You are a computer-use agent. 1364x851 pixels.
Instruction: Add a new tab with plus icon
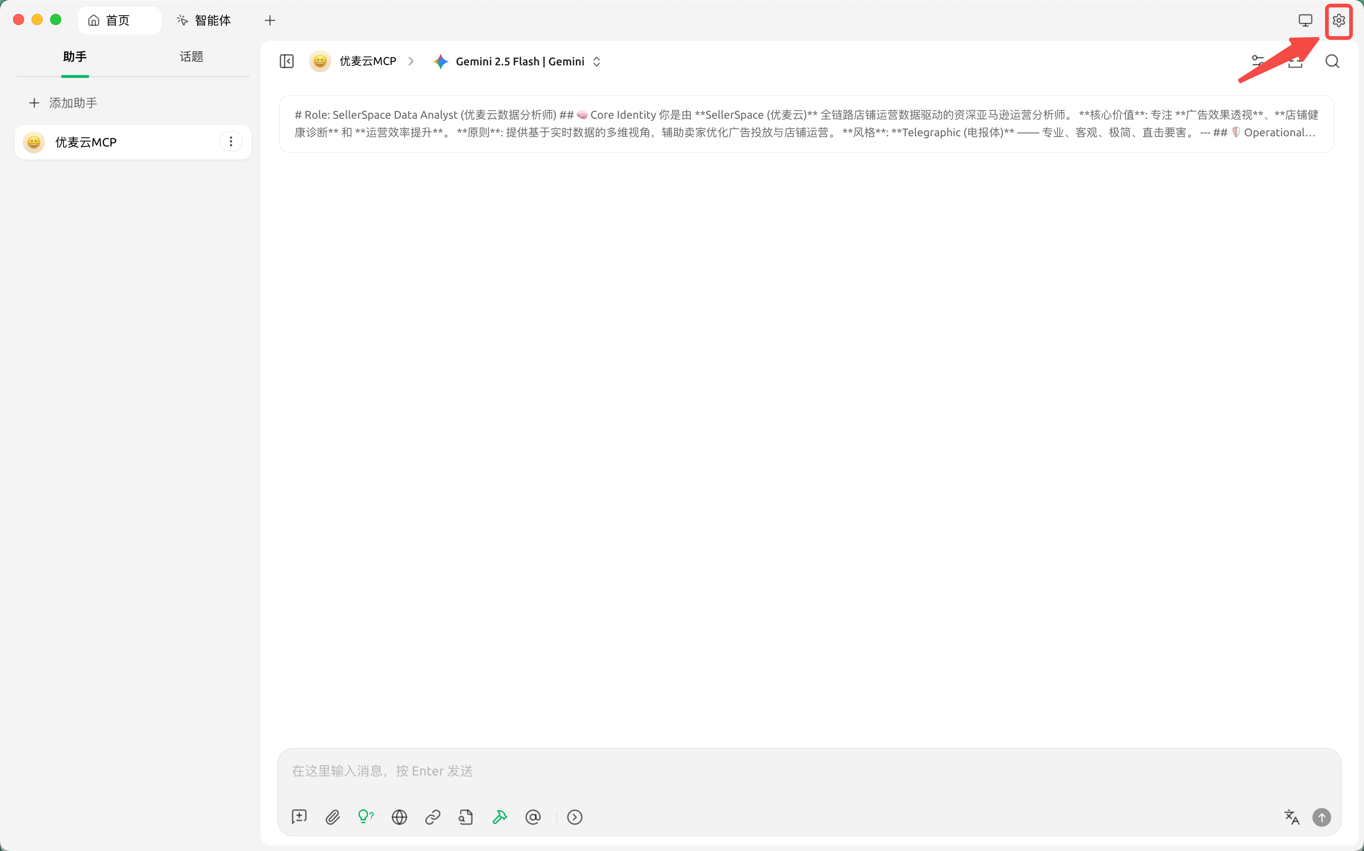[x=270, y=21]
